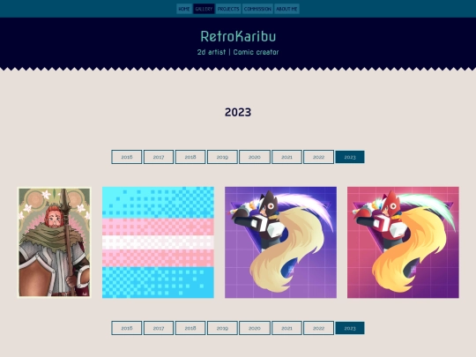The width and height of the screenshot is (476, 357).
Task: Go to the Projects page
Action: [228, 9]
